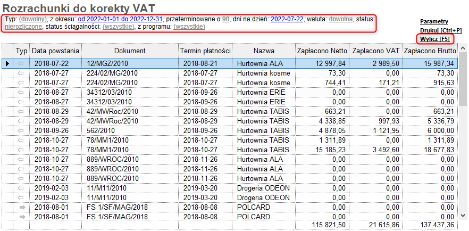The image size is (469, 231).
Task: Click Wylicz [F5] to recalculate
Action: pos(435,39)
